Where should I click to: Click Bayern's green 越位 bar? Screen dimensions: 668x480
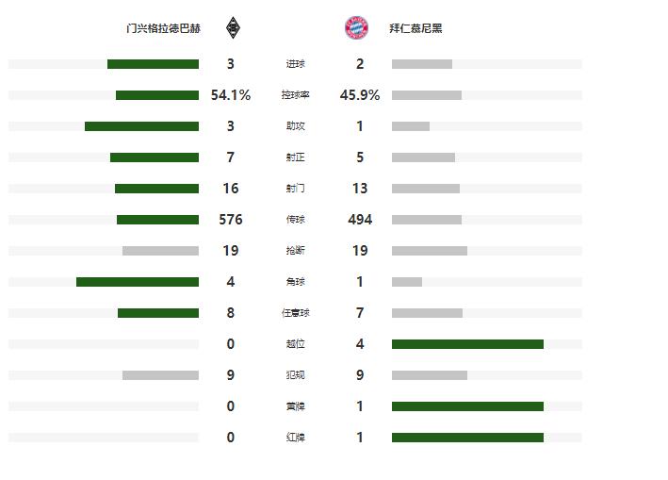(467, 344)
